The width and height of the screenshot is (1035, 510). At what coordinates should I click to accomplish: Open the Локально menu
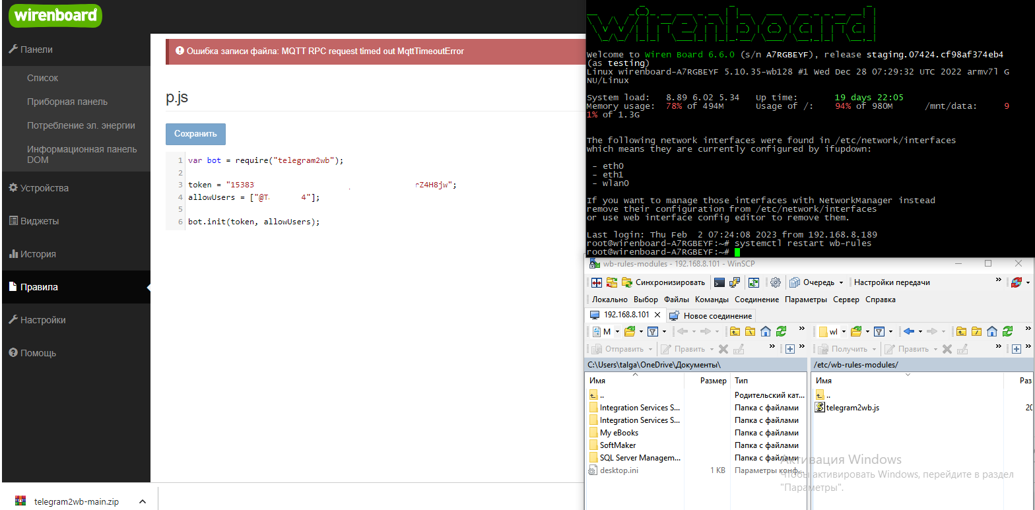coord(610,300)
